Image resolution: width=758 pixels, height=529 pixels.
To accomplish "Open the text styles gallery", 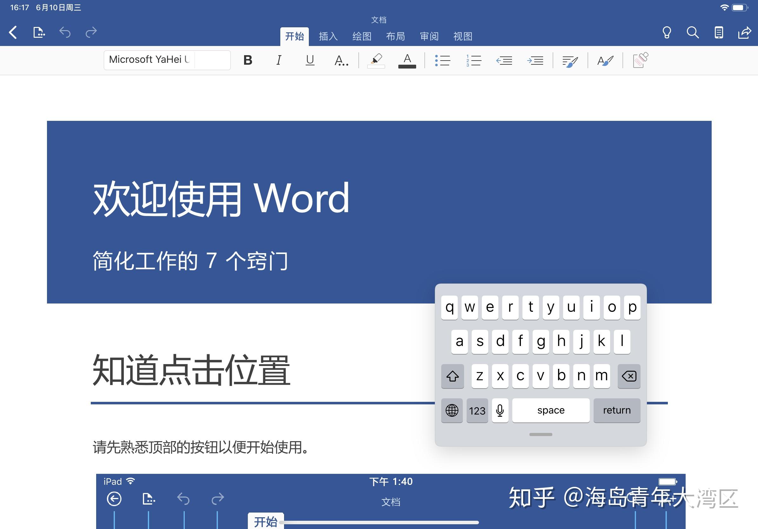I will 605,61.
